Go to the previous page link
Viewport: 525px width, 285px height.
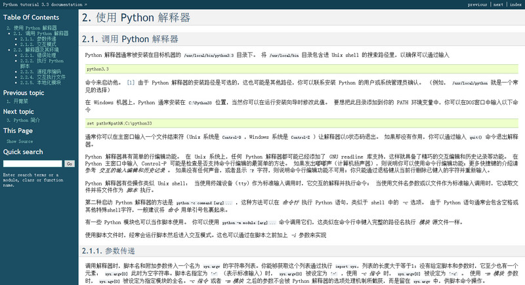pos(477,5)
